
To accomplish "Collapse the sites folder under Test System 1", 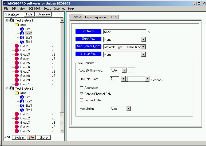I will [x=12, y=25].
